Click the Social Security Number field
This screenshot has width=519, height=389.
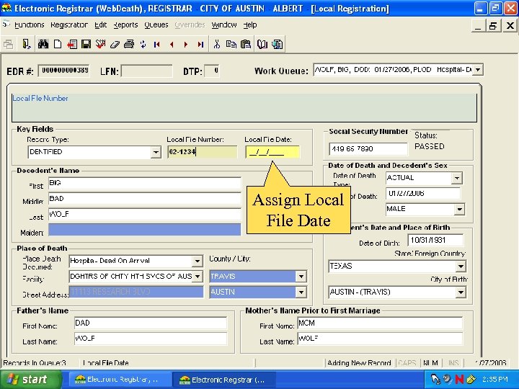coord(368,149)
